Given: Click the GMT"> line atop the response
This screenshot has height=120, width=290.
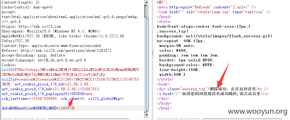Looking at the screenshot, I should point(162,2).
